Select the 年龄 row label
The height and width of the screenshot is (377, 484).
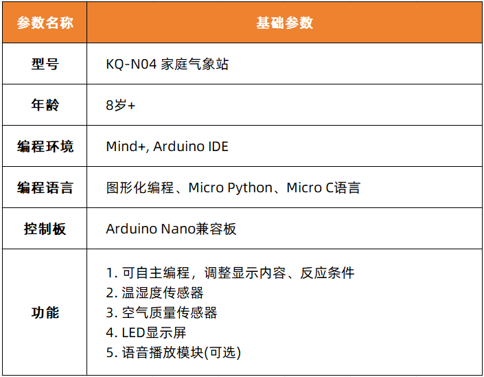pos(45,105)
